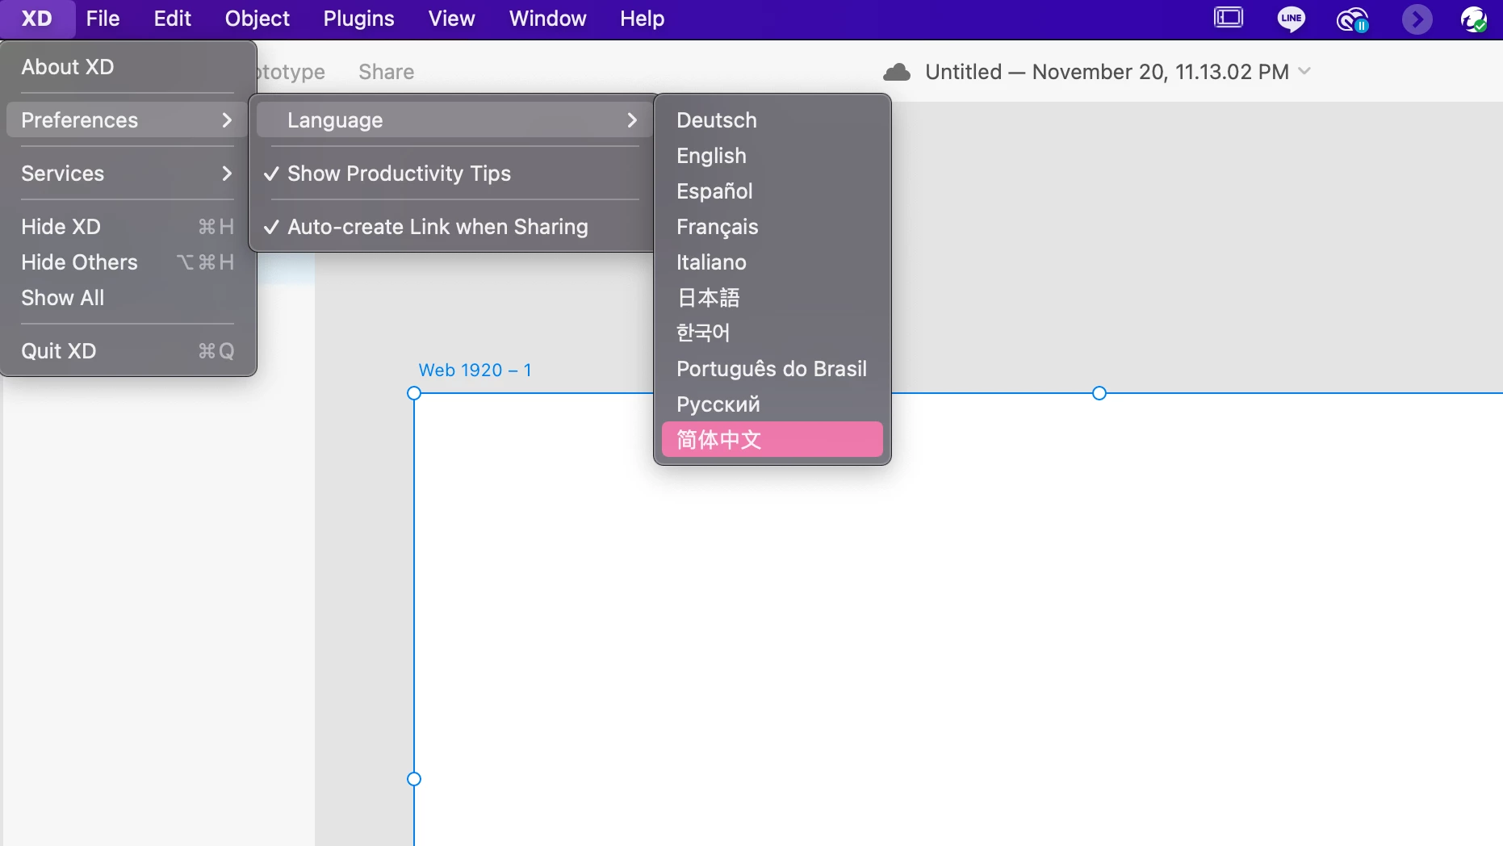This screenshot has width=1503, height=846.
Task: Open the Edit menu
Action: point(172,19)
